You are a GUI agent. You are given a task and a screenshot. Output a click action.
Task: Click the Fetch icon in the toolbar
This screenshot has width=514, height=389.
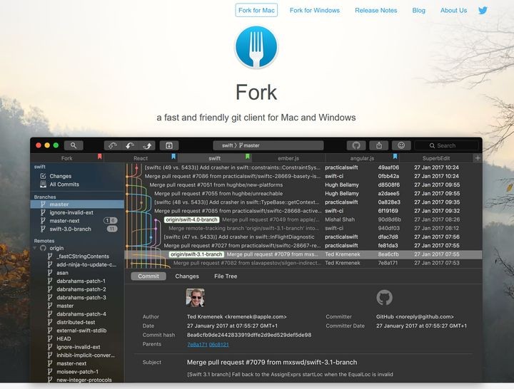tap(114, 145)
